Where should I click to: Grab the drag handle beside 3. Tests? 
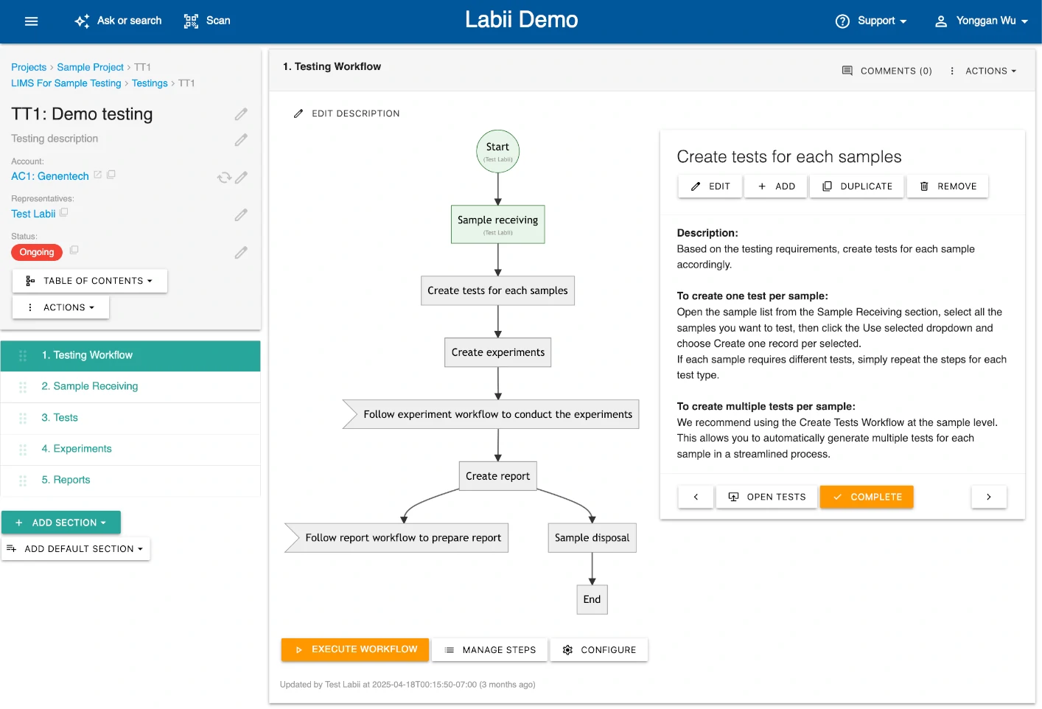click(x=22, y=418)
